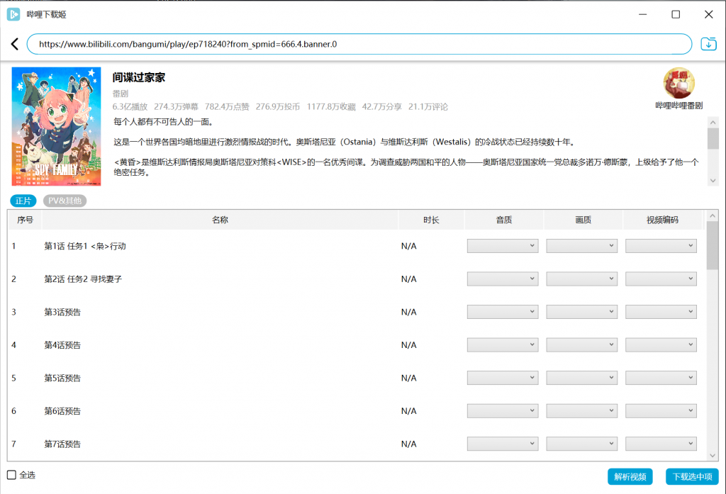Click the episode list scrollbar thumb
Screen dimensions: 726x494
pyautogui.click(x=713, y=245)
